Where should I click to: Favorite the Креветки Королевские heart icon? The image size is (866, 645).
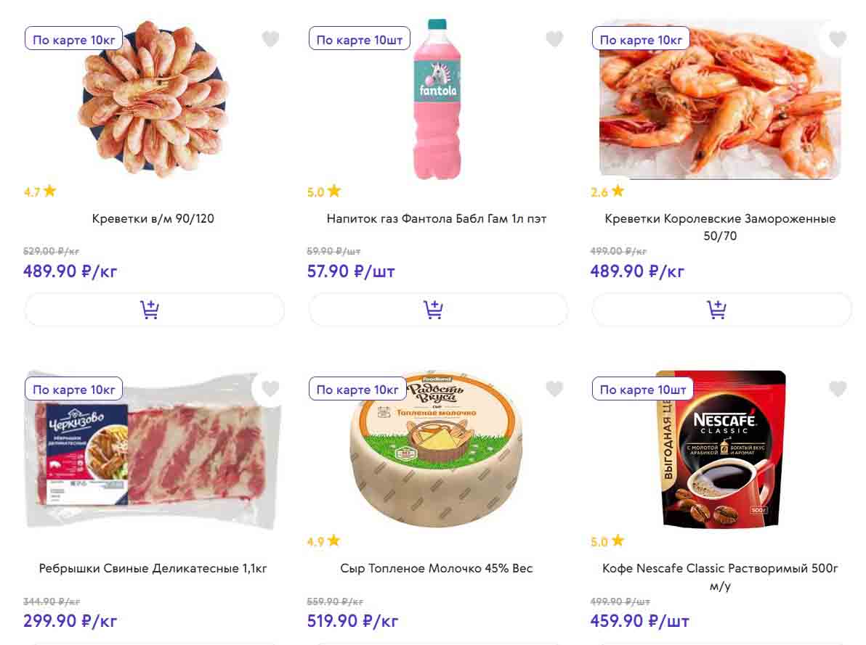(x=838, y=39)
